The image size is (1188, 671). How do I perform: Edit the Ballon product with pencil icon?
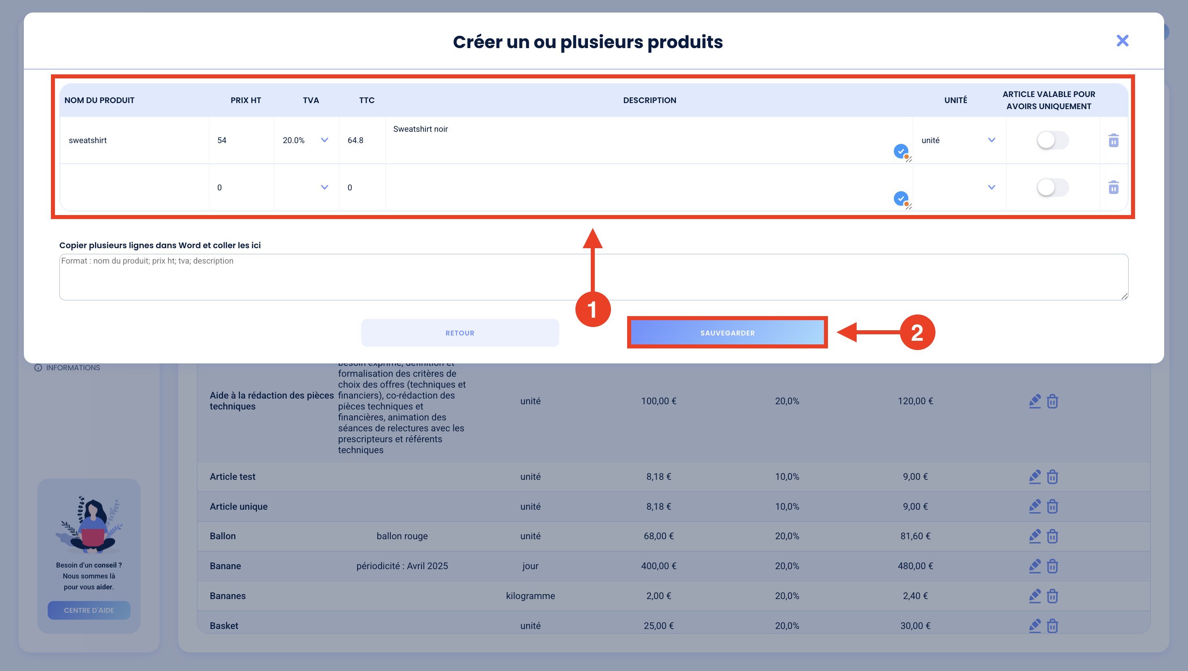tap(1034, 536)
